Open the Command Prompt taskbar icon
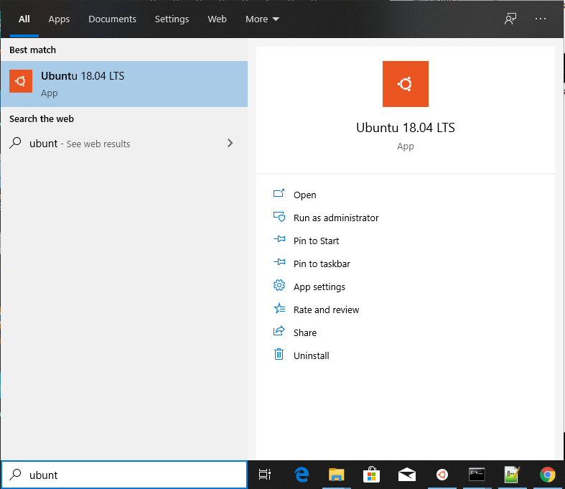 (477, 475)
